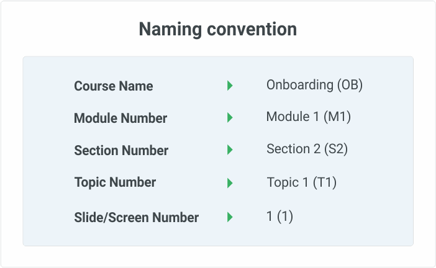Click the "(OB)" abbreviation

coord(350,85)
